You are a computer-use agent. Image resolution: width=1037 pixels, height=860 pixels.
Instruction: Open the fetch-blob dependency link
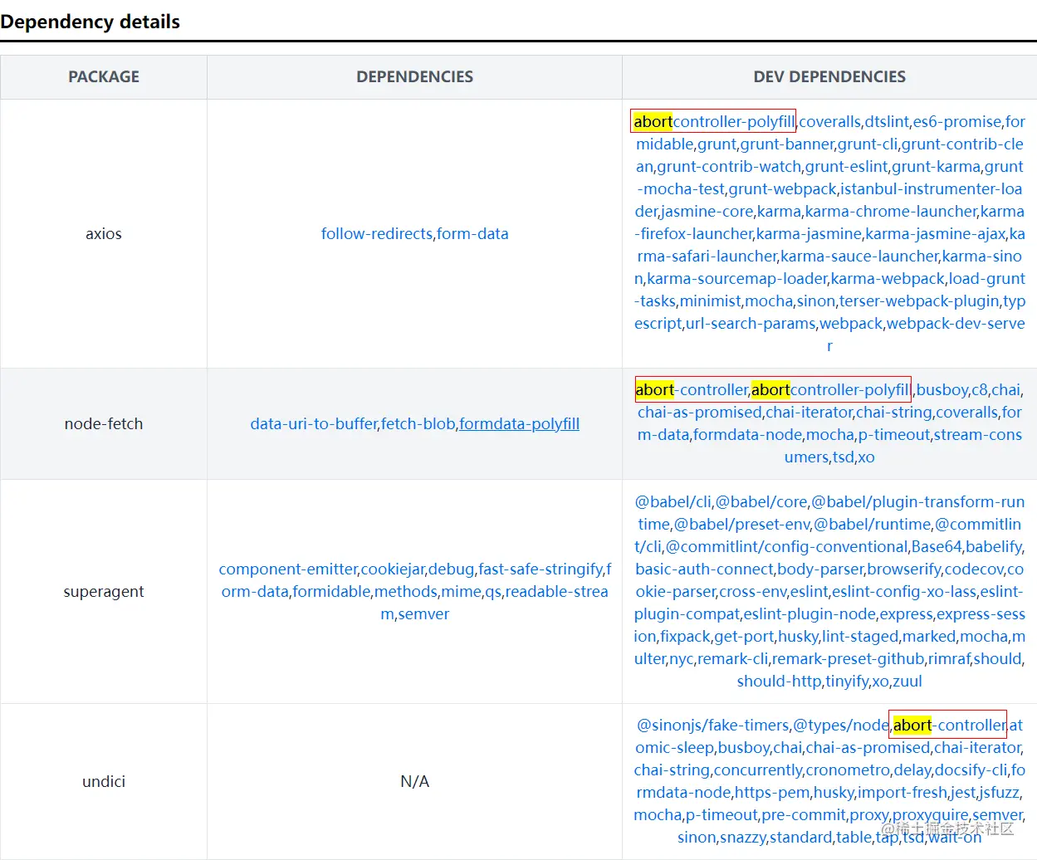418,423
